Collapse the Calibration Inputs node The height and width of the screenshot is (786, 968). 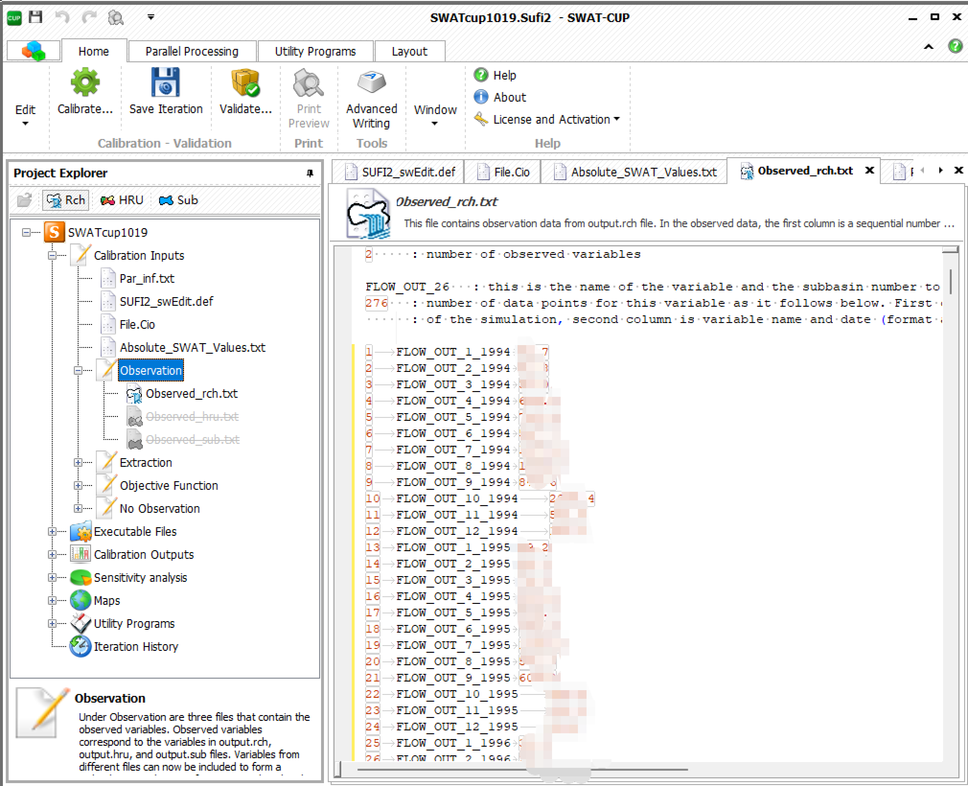tap(52, 255)
